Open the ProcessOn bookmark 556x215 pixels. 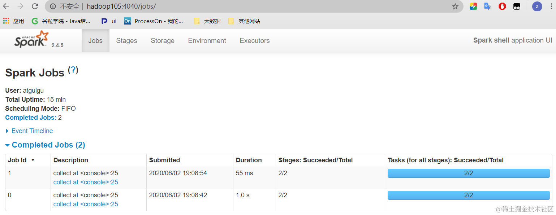tap(154, 21)
